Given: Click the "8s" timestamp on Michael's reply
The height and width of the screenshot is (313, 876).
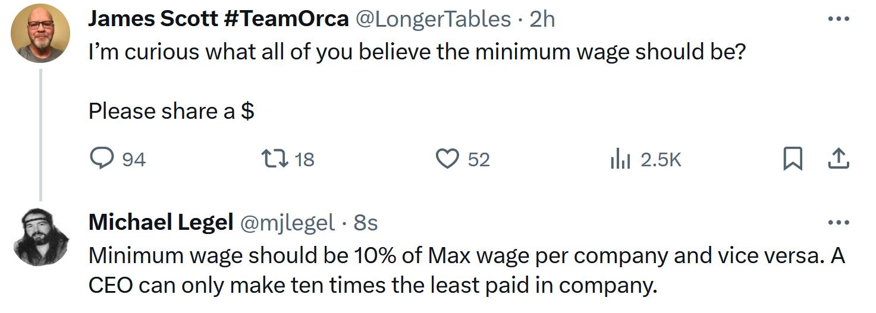Looking at the screenshot, I should point(366,223).
